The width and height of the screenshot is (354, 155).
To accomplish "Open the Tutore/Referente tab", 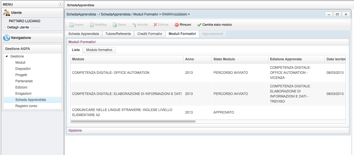I will pyautogui.click(x=118, y=34).
